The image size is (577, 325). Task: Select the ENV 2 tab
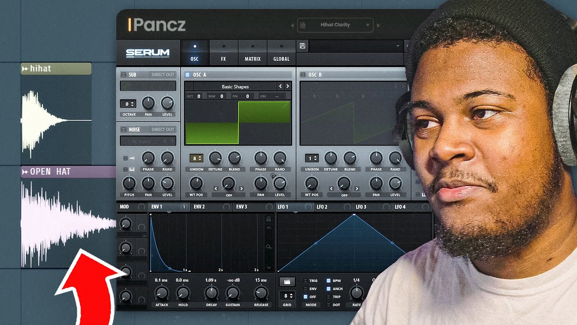(212, 207)
